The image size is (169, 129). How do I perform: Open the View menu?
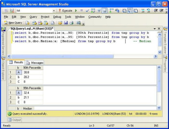[x=23, y=17]
